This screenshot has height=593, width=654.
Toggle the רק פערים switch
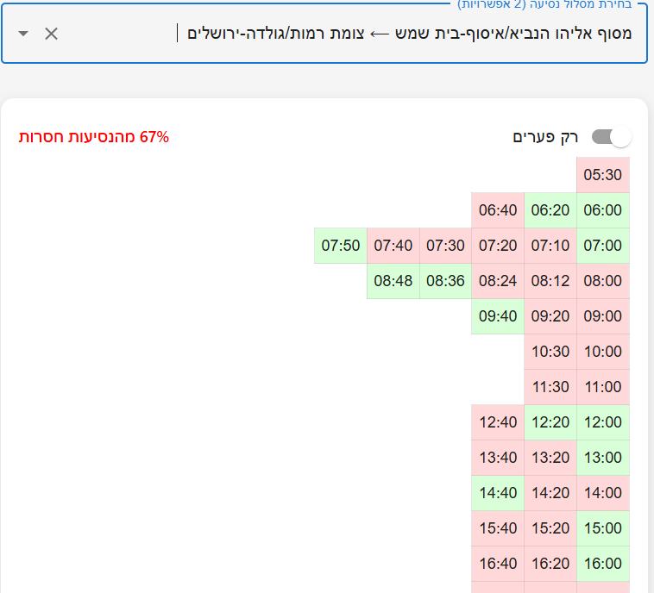coord(612,137)
